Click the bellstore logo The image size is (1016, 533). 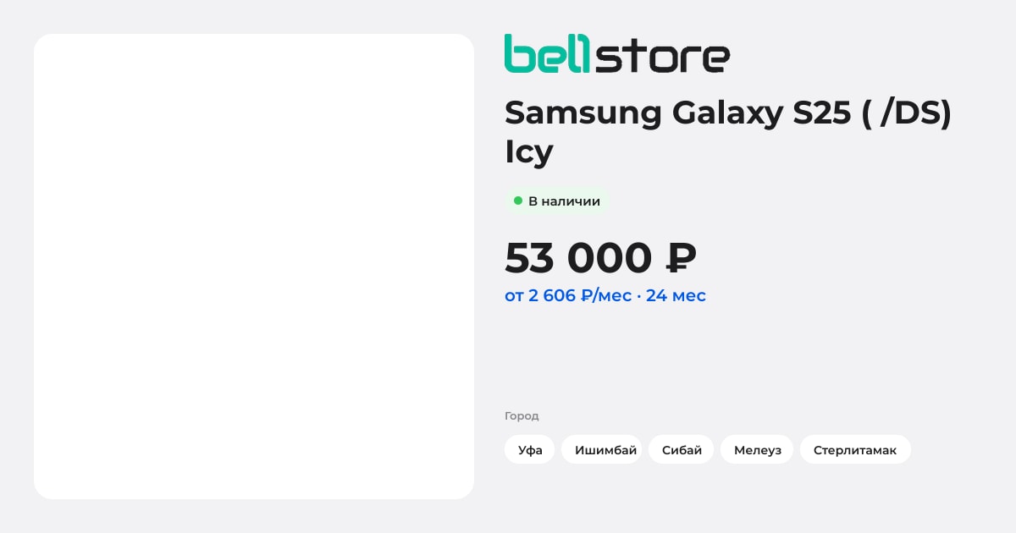click(616, 53)
